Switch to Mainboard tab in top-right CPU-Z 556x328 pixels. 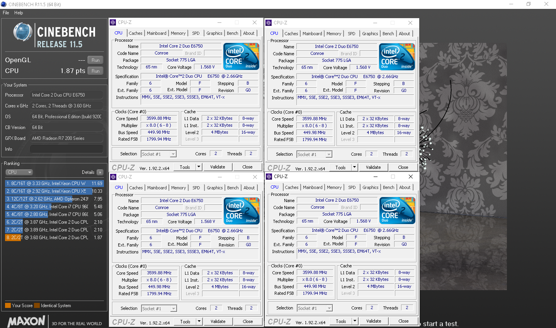pos(312,34)
